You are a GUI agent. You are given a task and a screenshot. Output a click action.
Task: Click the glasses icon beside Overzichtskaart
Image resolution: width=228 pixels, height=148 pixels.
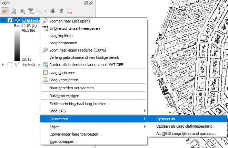tap(45, 28)
